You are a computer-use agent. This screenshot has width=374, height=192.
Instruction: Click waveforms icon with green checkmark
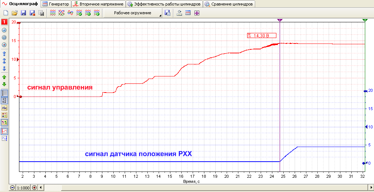(79, 13)
